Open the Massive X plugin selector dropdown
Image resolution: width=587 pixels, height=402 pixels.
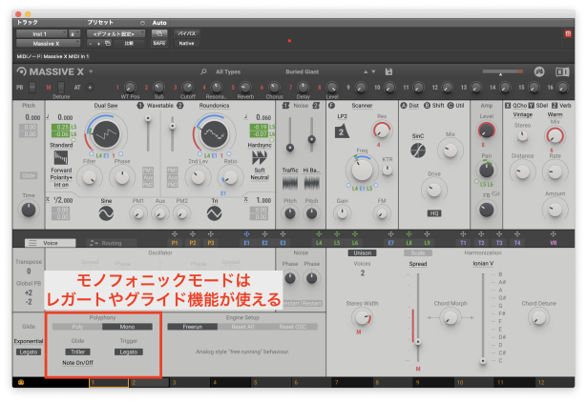pos(47,44)
